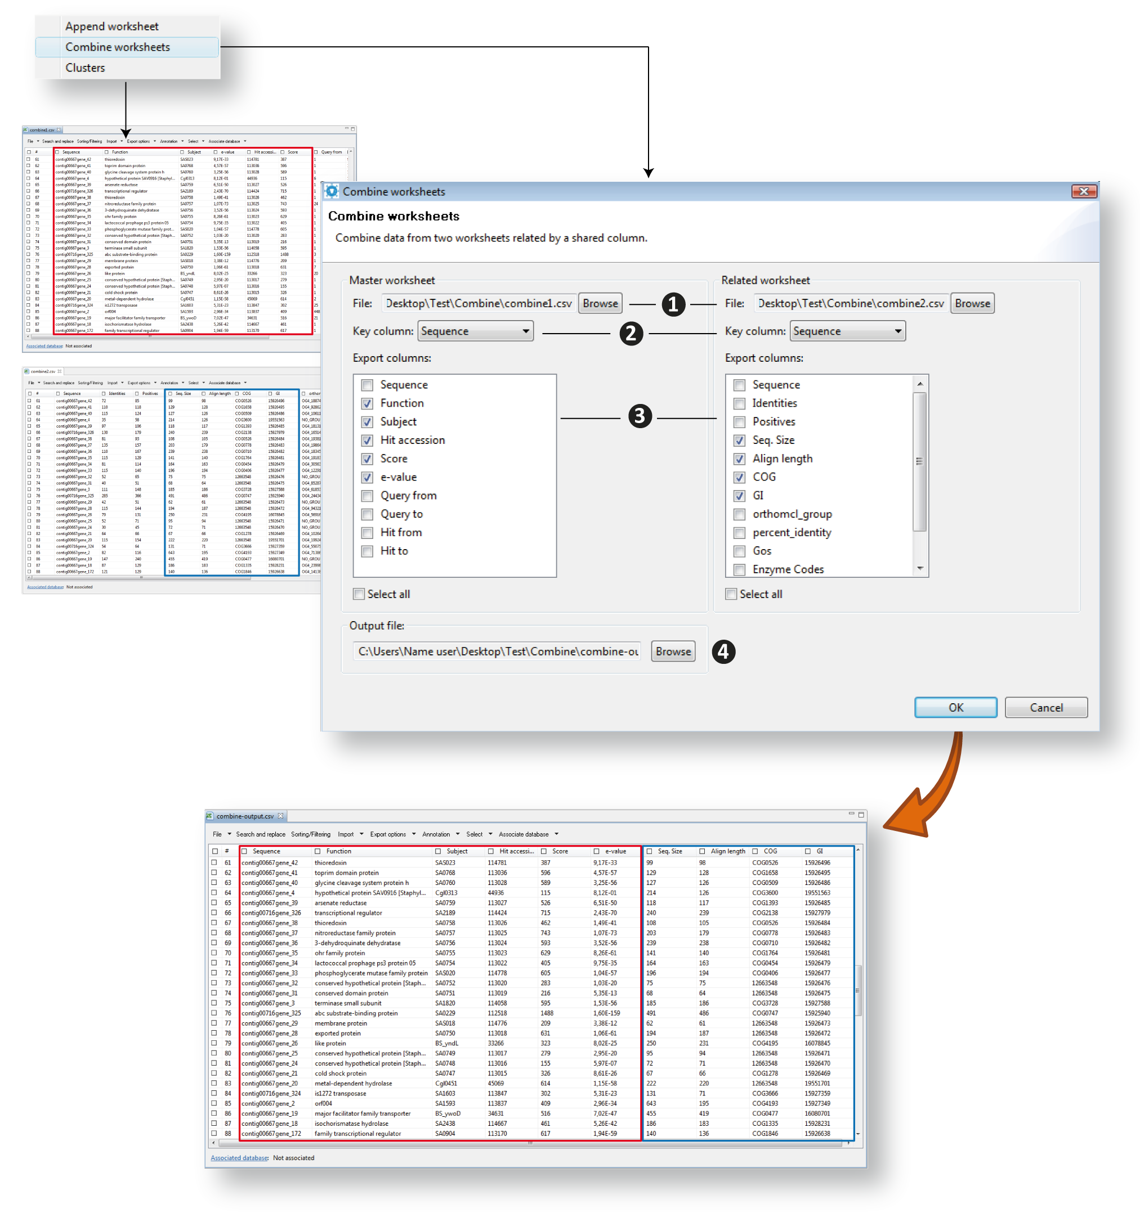The image size is (1140, 1213).
Task: Click the File dropdown arrow in output worksheet
Action: [x=229, y=834]
